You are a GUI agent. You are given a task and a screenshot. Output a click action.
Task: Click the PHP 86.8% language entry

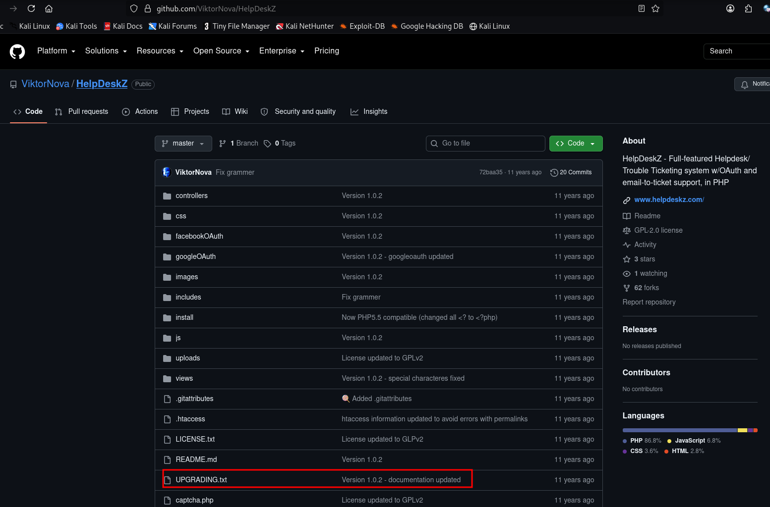pyautogui.click(x=642, y=441)
